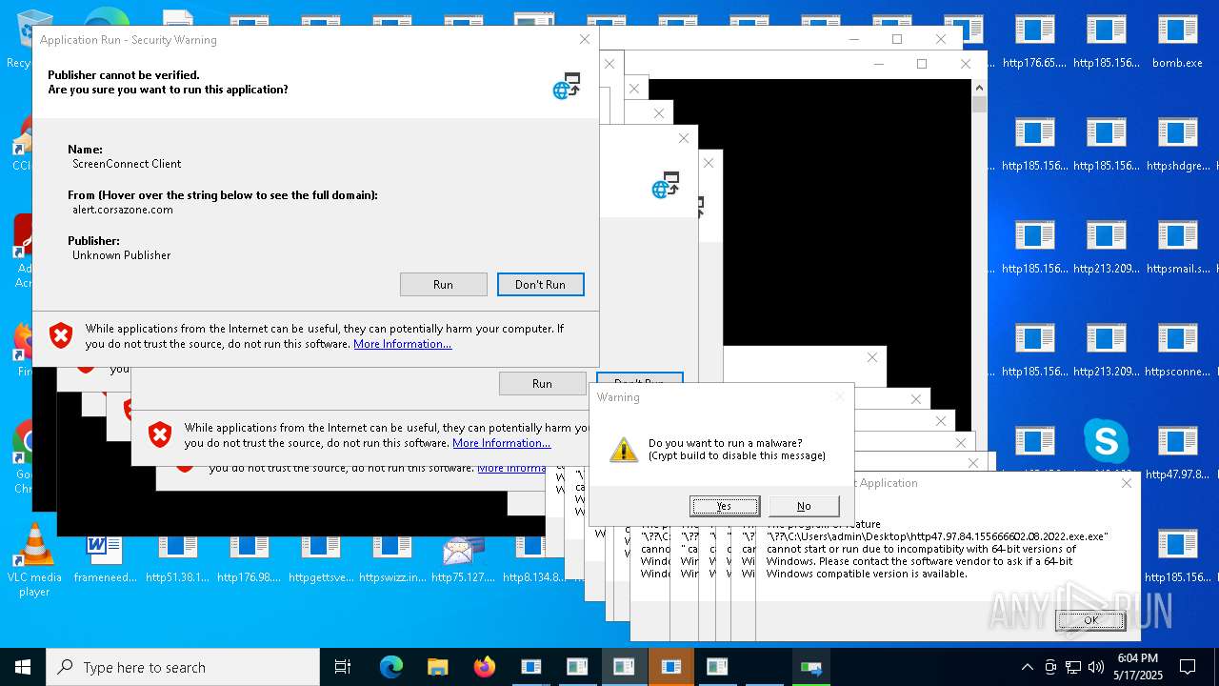Open the taskbar clock showing 6:04 PM
The image size is (1219, 686).
click(x=1138, y=667)
